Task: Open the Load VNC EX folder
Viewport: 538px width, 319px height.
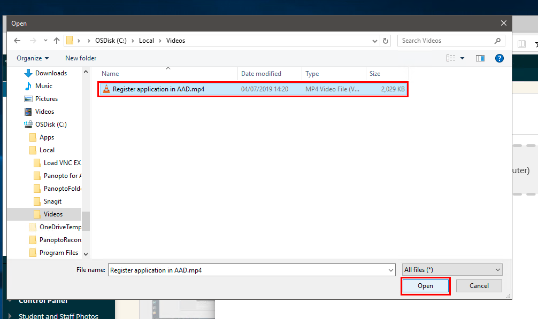Action: 62,163
